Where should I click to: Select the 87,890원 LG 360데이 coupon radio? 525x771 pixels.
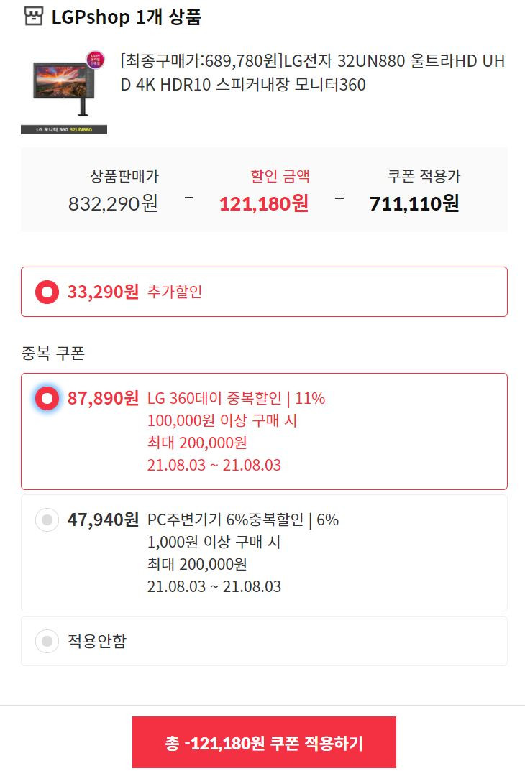tap(47, 398)
